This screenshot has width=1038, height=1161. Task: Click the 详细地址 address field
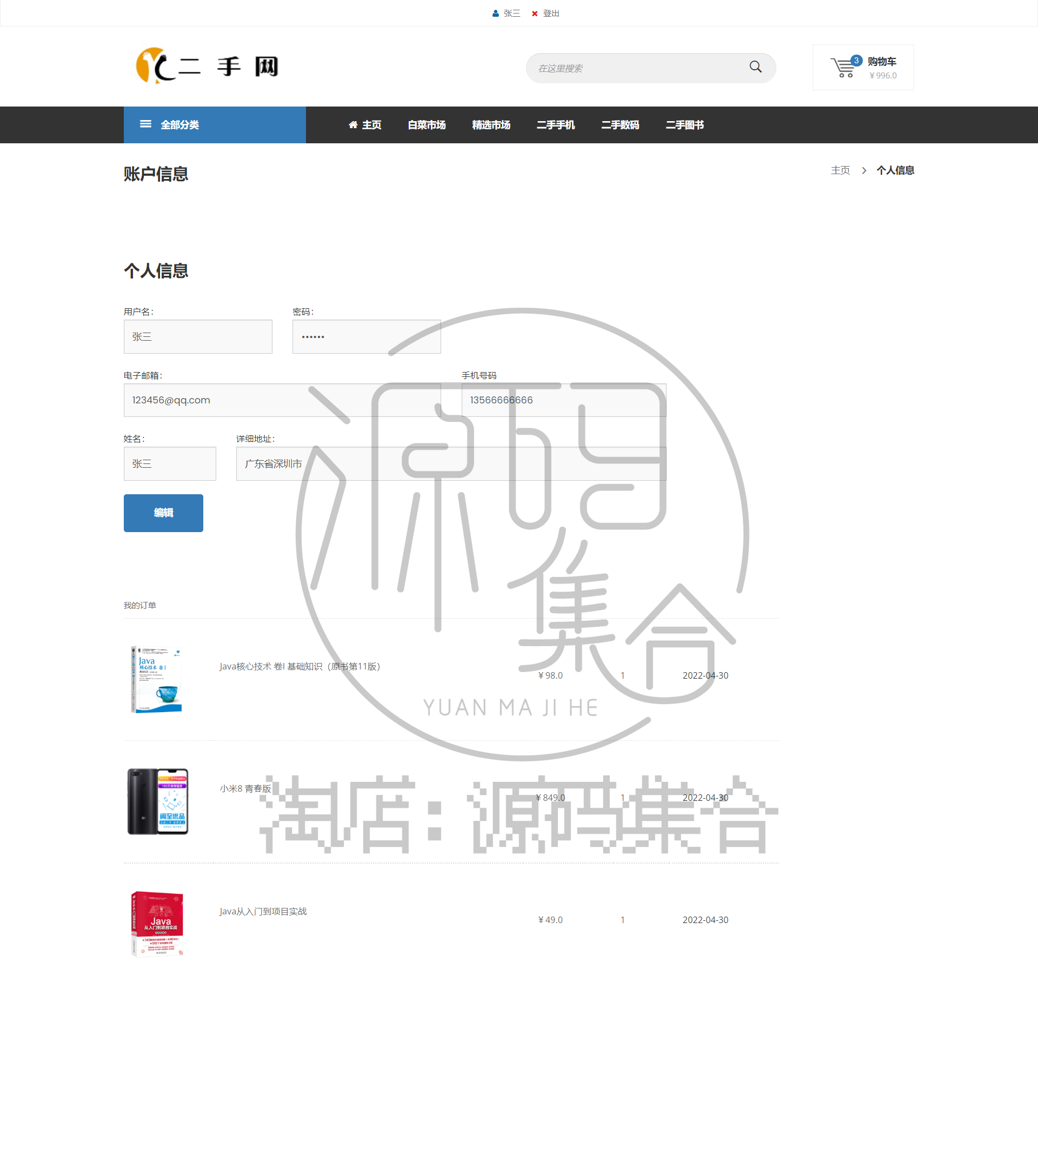451,464
